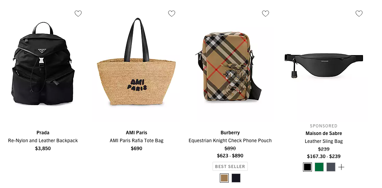
Task: Click the Best Seller badge
Action: pos(230,166)
